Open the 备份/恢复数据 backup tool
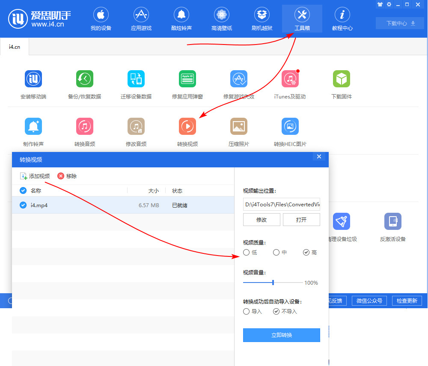Image resolution: width=428 pixels, height=366 pixels. pos(84,79)
